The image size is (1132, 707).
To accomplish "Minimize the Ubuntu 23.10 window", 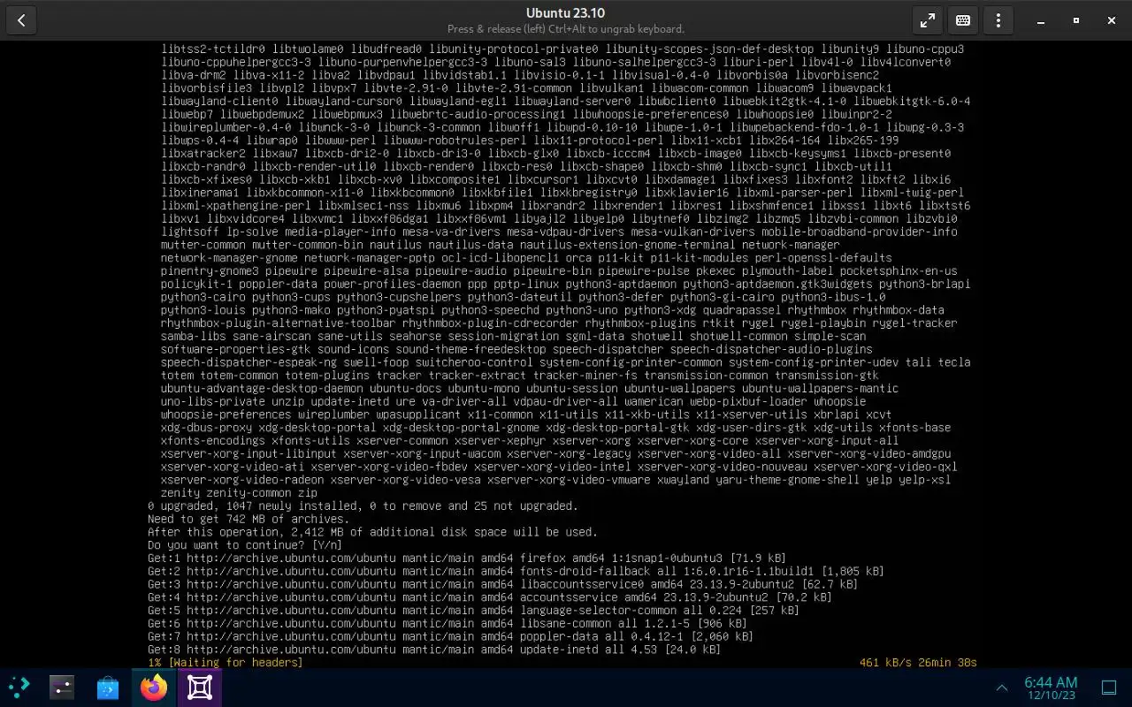I will click(x=1041, y=20).
